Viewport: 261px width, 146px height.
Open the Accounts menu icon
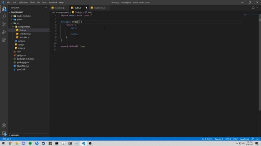click(4, 125)
